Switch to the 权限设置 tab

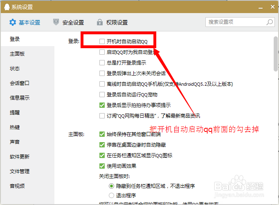[112, 22]
